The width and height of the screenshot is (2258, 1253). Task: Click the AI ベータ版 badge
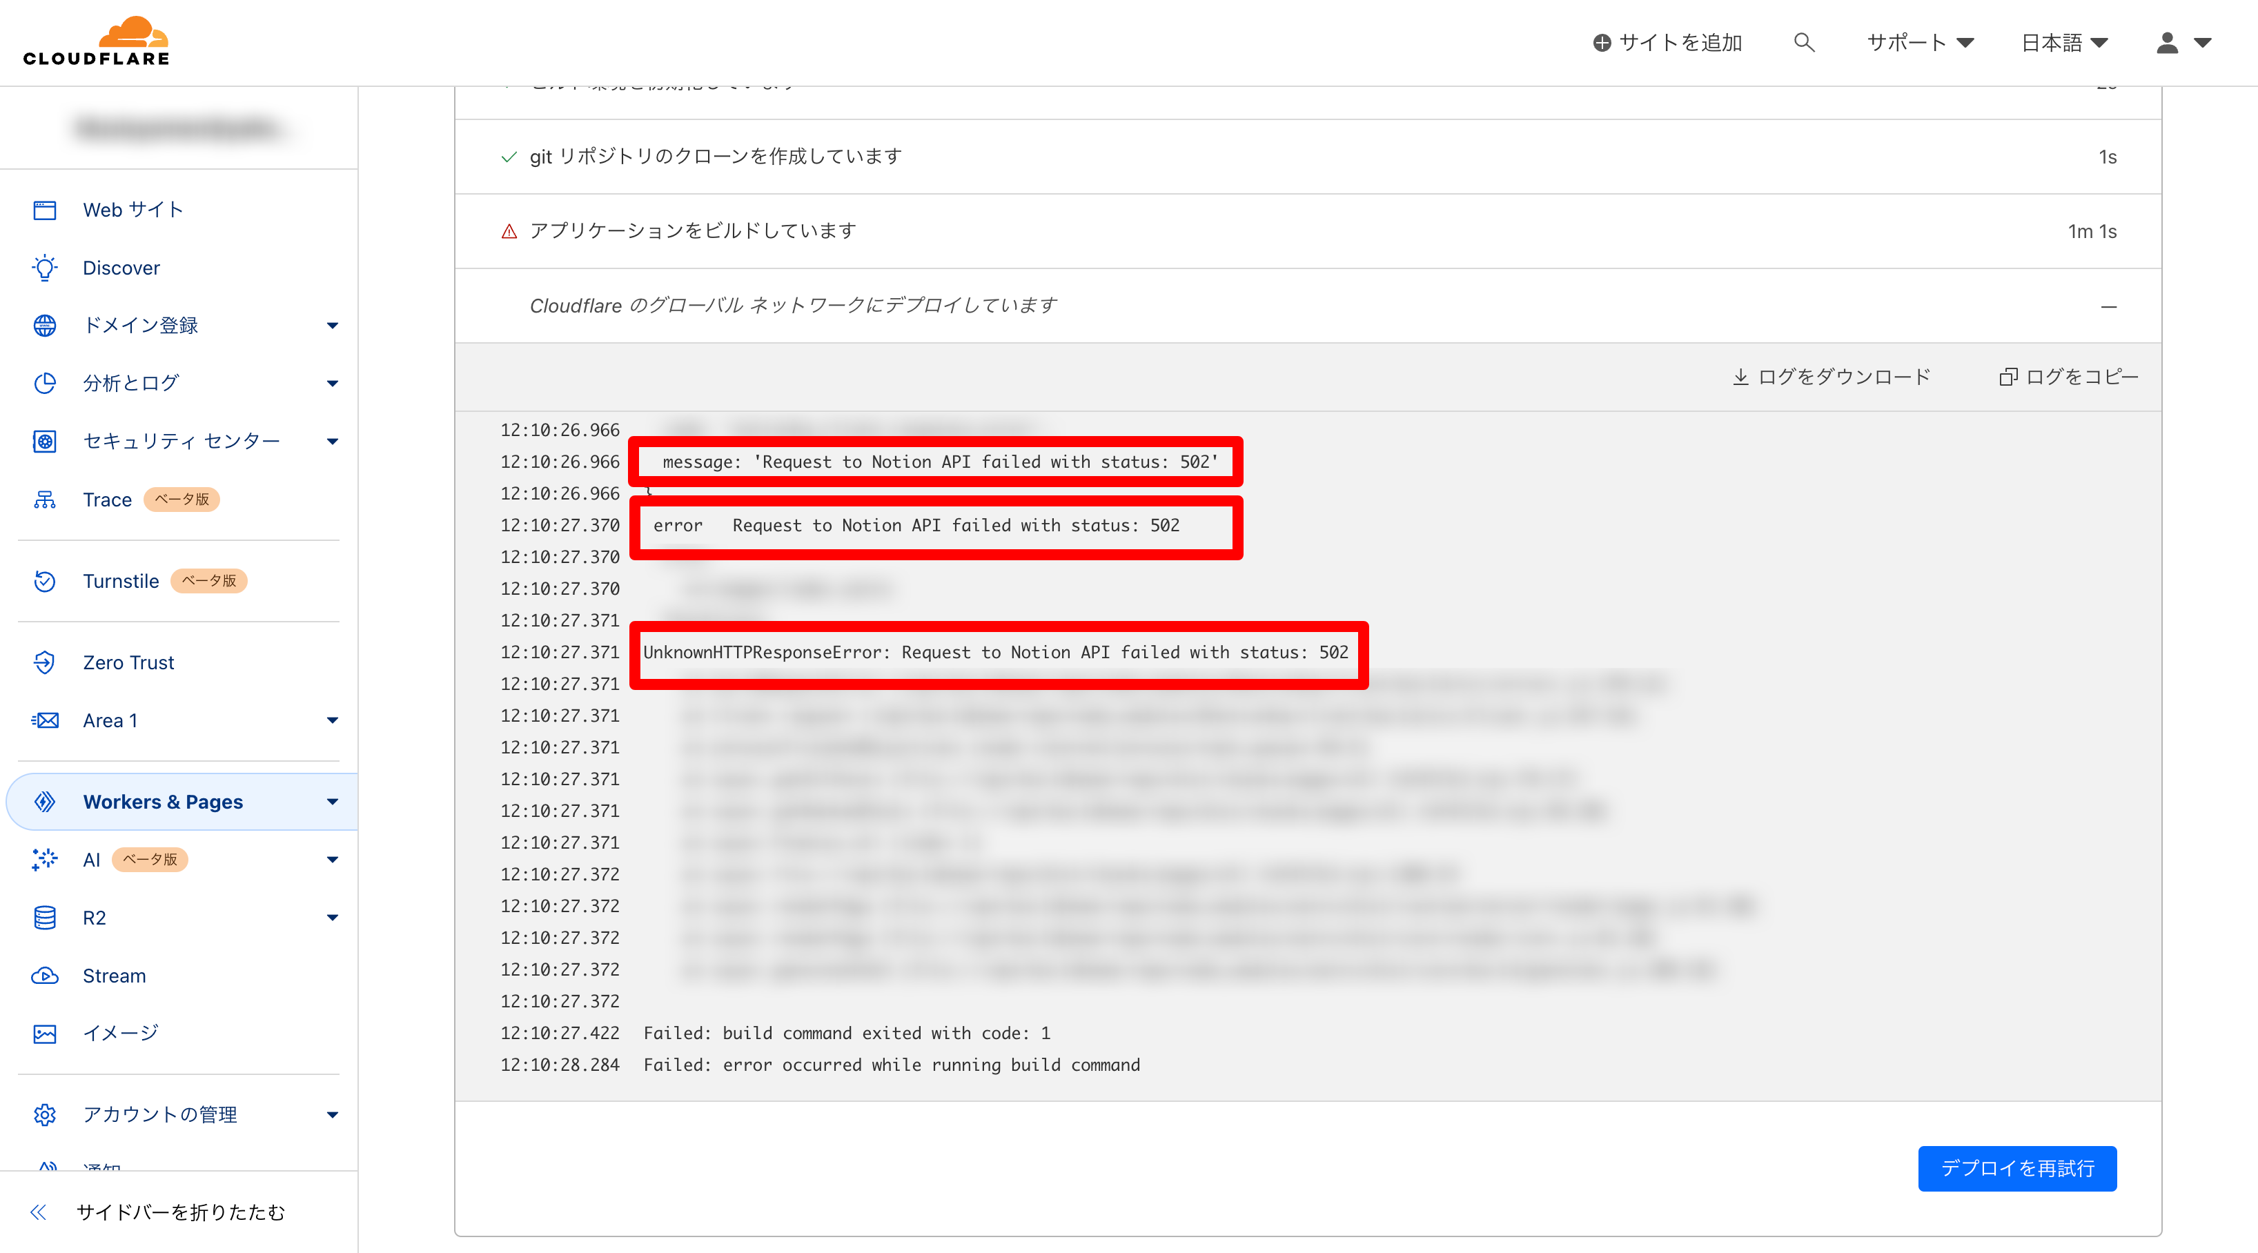point(150,860)
